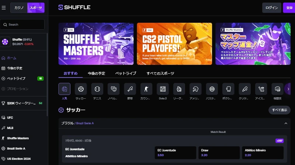Collapse the Brazil Serie A section
This screenshot has width=295, height=165.
click(285, 124)
